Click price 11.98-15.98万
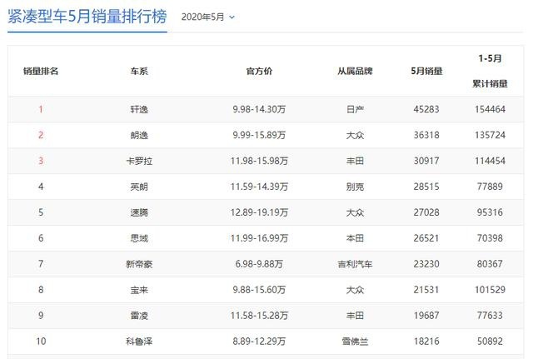The image size is (533, 359). point(259,161)
